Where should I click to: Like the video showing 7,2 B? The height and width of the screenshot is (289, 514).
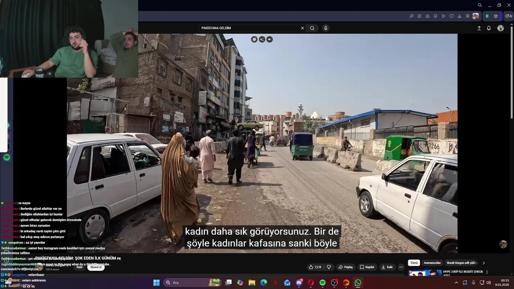pyautogui.click(x=314, y=267)
